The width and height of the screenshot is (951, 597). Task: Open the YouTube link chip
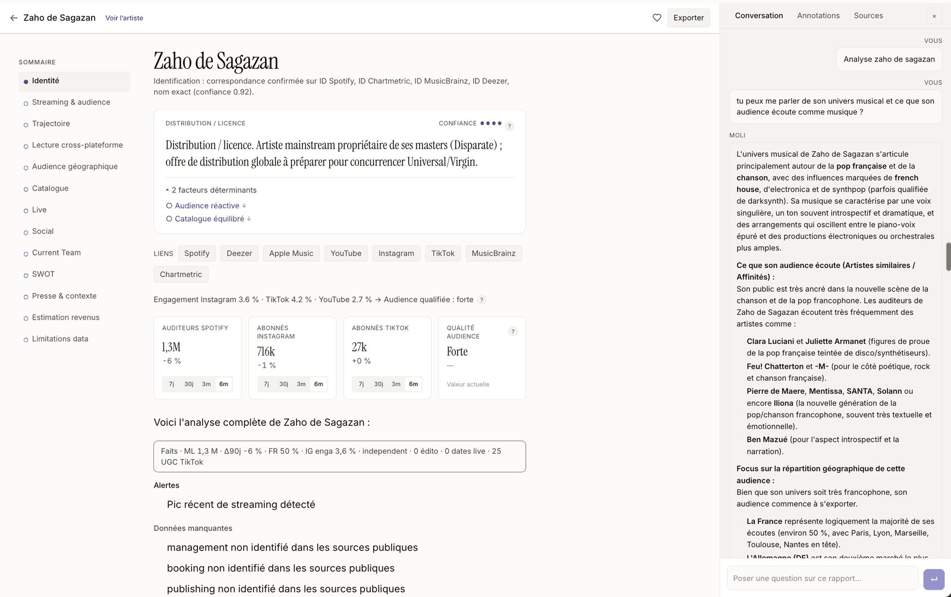346,253
